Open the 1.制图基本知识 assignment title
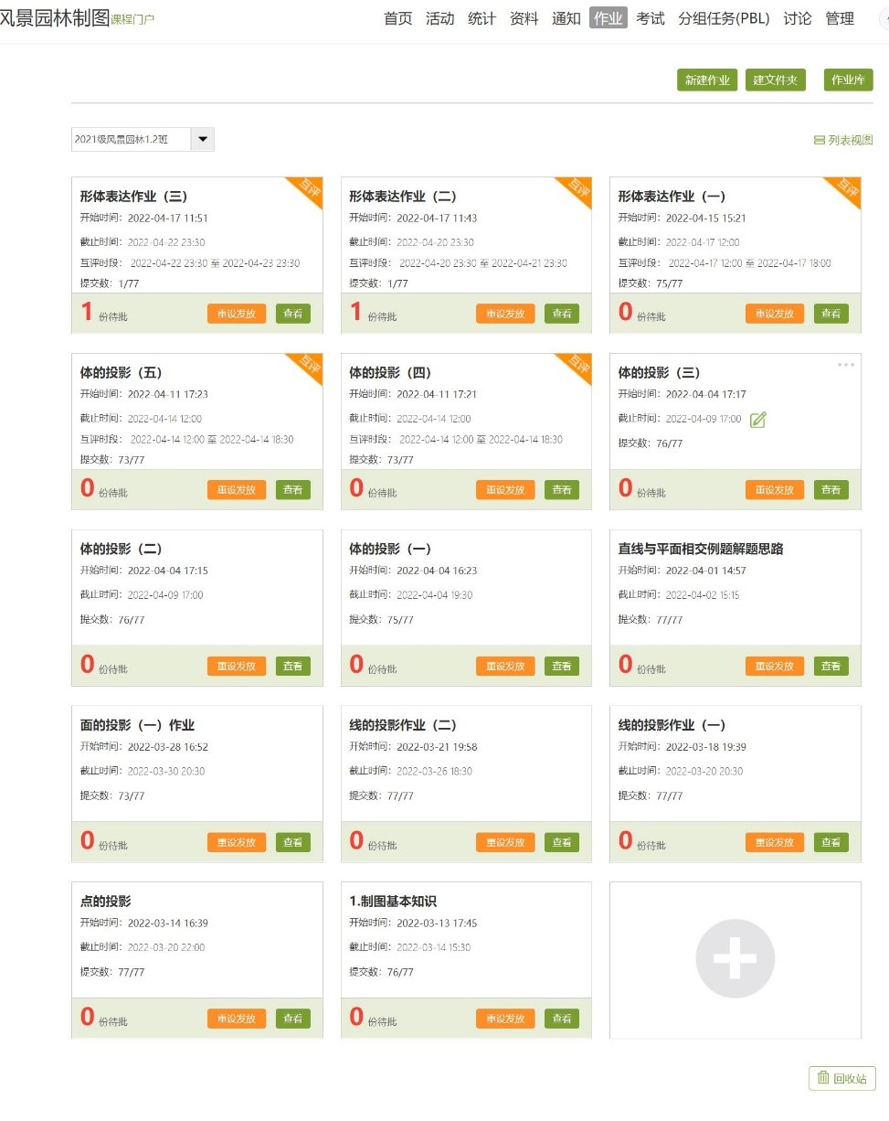The height and width of the screenshot is (1121, 889). 393,902
